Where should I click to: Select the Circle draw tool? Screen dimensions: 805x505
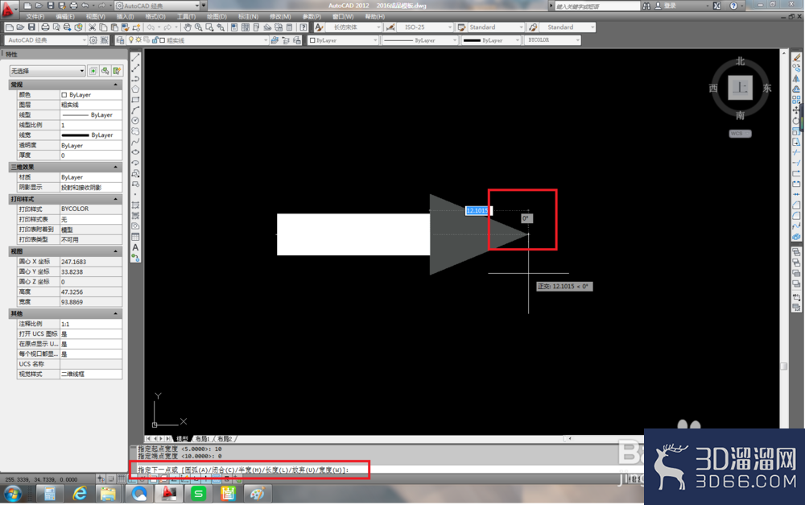[135, 120]
